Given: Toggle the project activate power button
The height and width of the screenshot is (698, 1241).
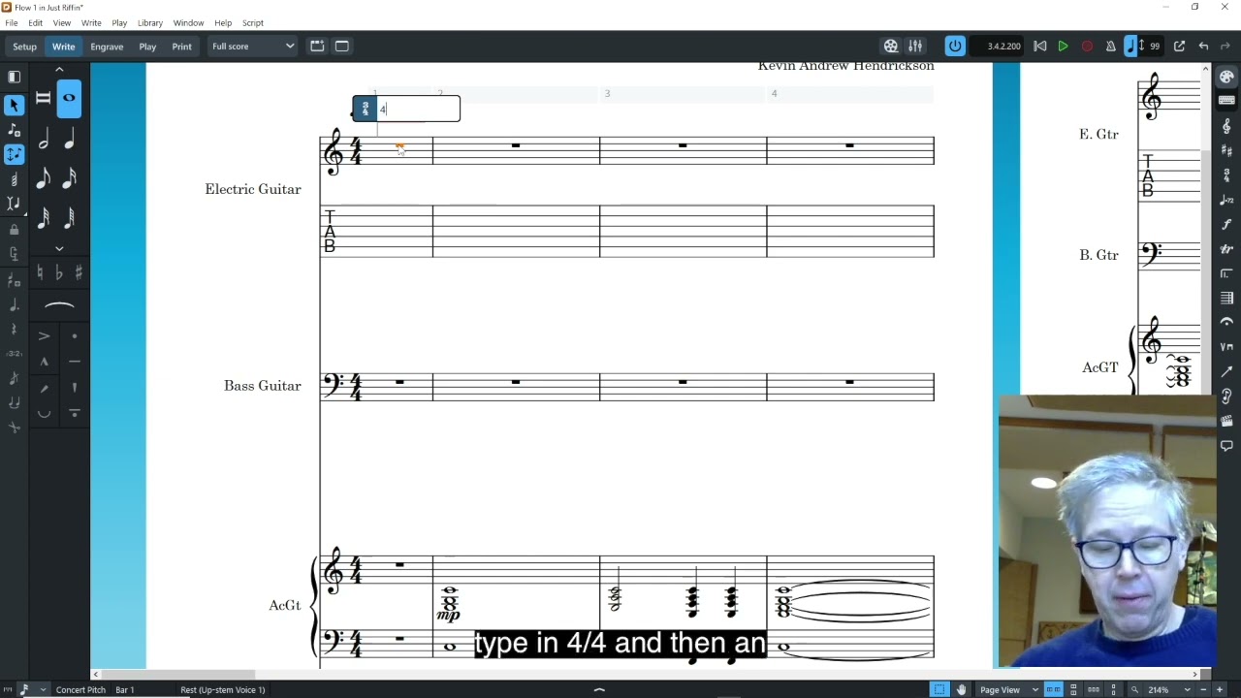Looking at the screenshot, I should [955, 46].
